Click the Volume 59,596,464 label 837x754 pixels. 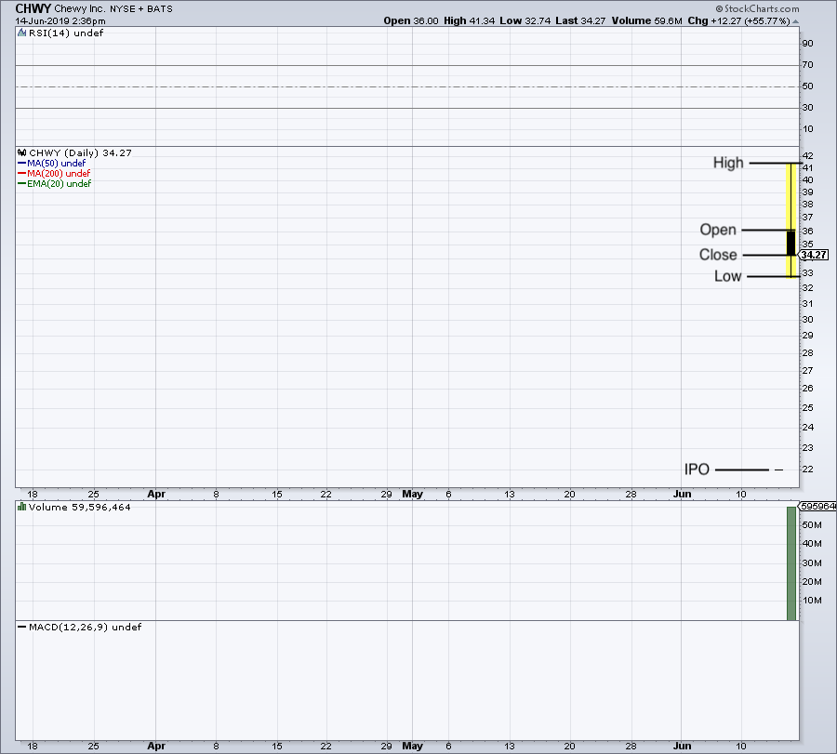coord(80,507)
